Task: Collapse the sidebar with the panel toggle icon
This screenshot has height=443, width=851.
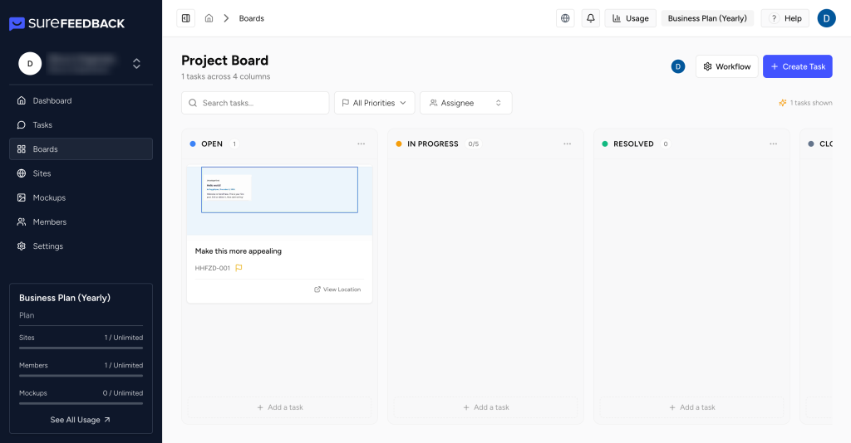Action: point(185,18)
